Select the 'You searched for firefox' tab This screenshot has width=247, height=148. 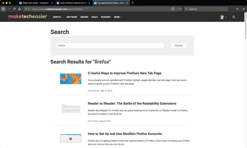[x=111, y=3]
